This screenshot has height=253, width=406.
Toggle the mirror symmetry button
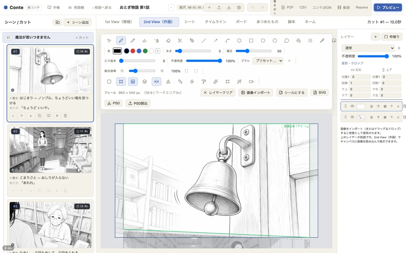coord(156,82)
